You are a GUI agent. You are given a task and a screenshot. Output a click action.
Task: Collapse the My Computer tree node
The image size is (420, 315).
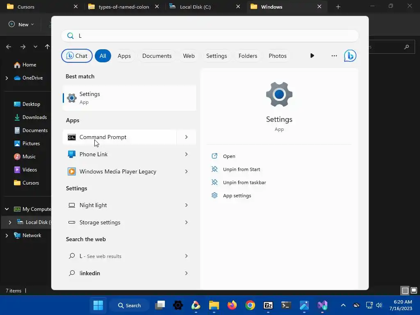coord(7,209)
